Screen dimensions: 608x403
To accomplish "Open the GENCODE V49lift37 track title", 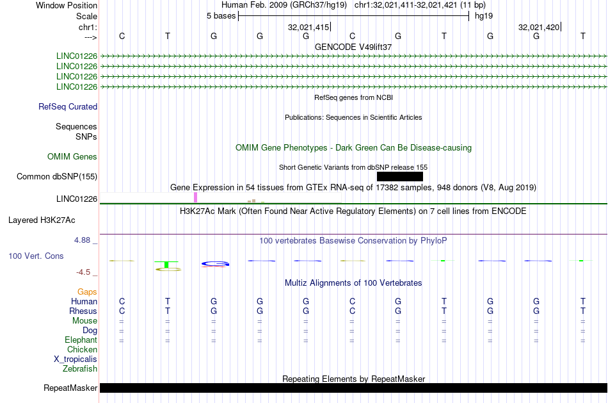I will (353, 47).
